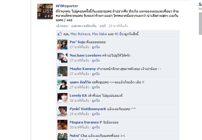Open the AF8Reporter page name link
Image resolution: width=202 pixels, height=140 pixels.
coord(67,6)
